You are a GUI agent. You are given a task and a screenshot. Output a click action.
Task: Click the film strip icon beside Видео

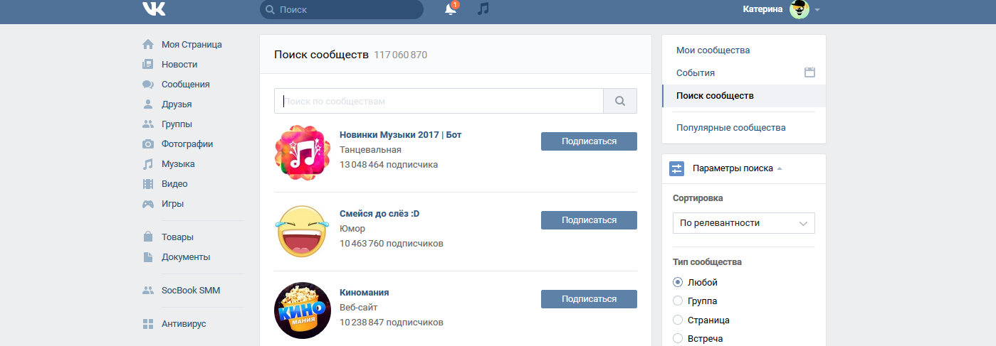[x=148, y=183]
